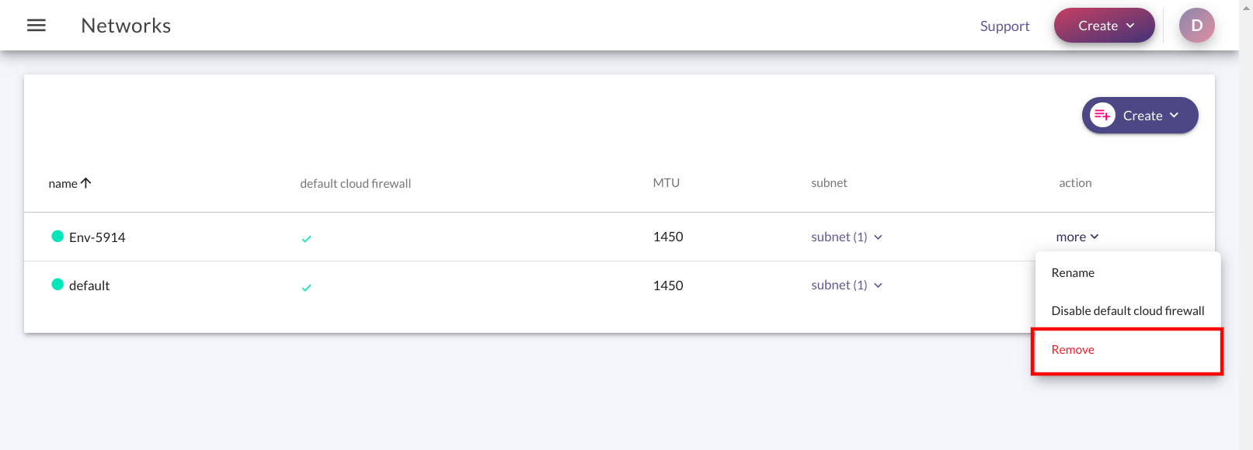Click the MTU column header
Screen dimensions: 1253x450
[666, 182]
